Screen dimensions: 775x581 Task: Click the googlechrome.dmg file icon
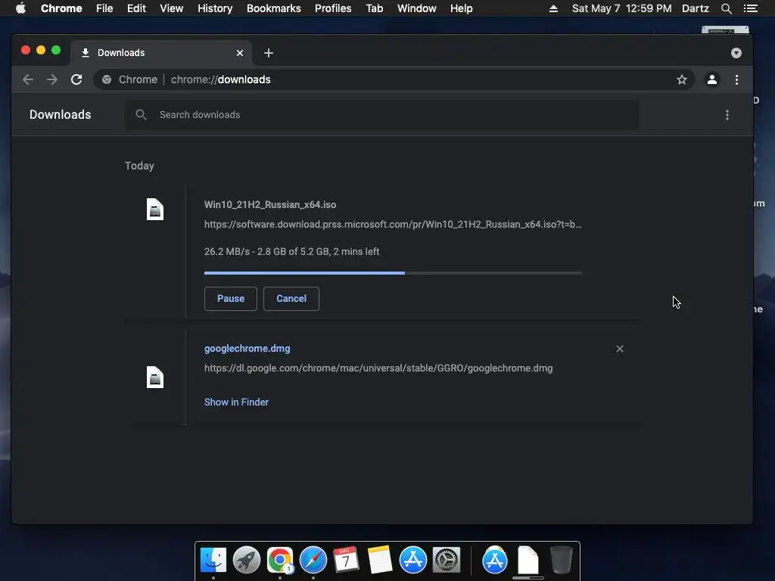coord(154,377)
